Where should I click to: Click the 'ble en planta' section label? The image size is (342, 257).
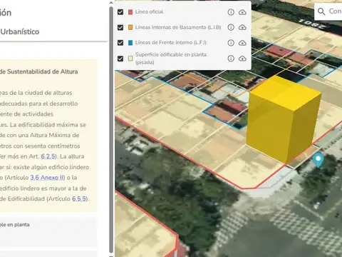coord(15,225)
